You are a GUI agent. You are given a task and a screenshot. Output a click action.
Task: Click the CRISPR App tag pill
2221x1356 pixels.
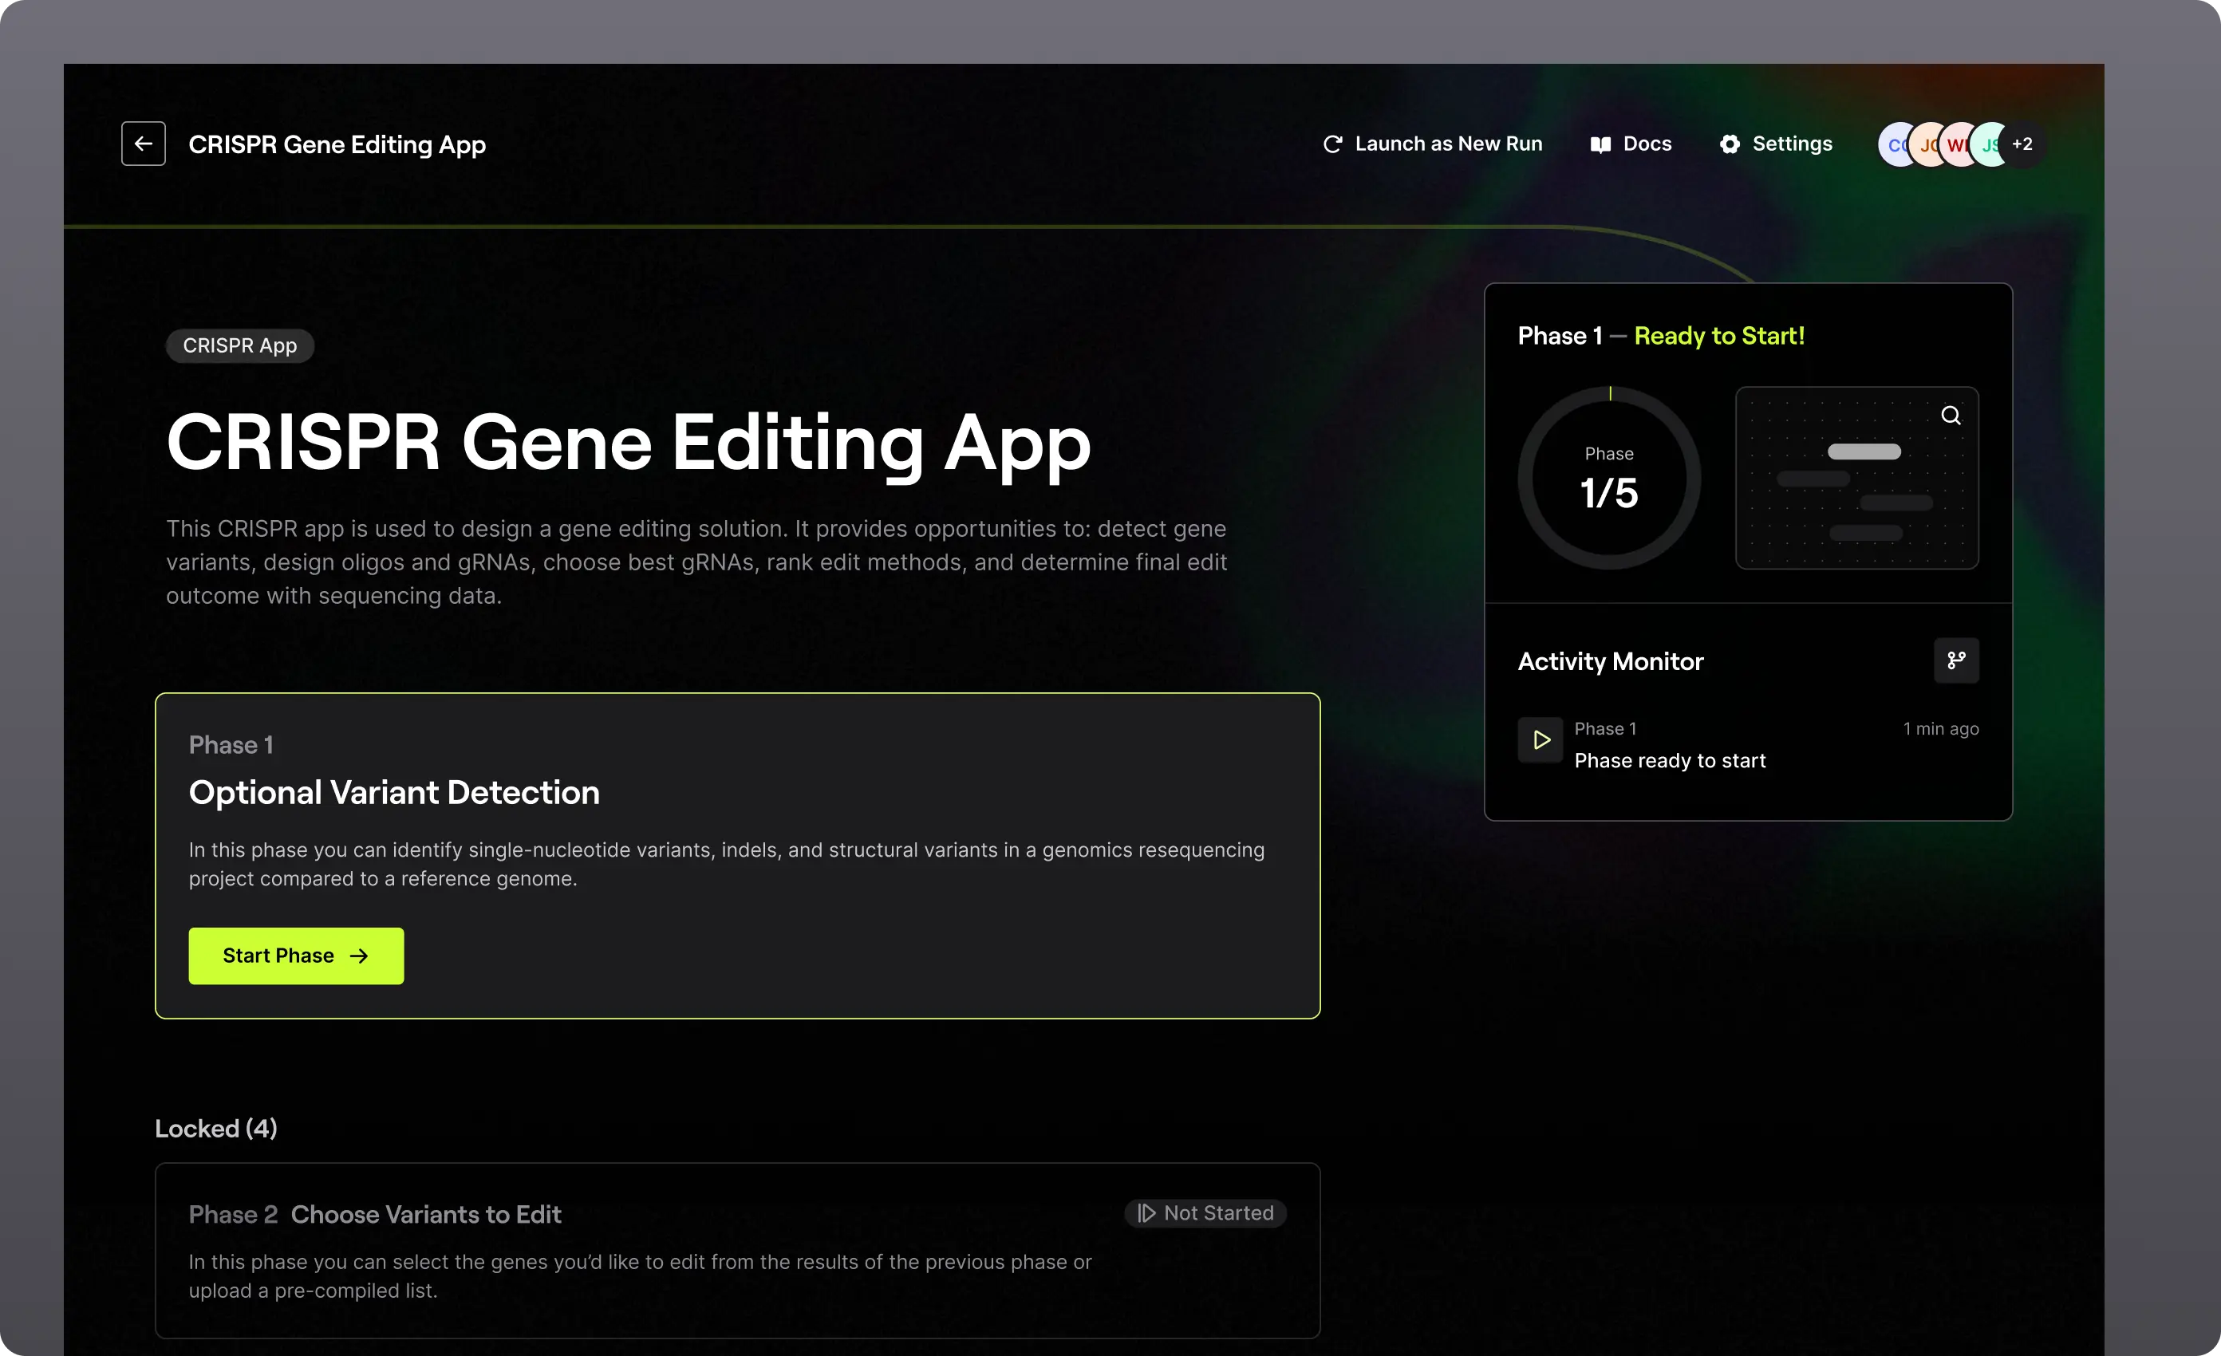tap(240, 346)
